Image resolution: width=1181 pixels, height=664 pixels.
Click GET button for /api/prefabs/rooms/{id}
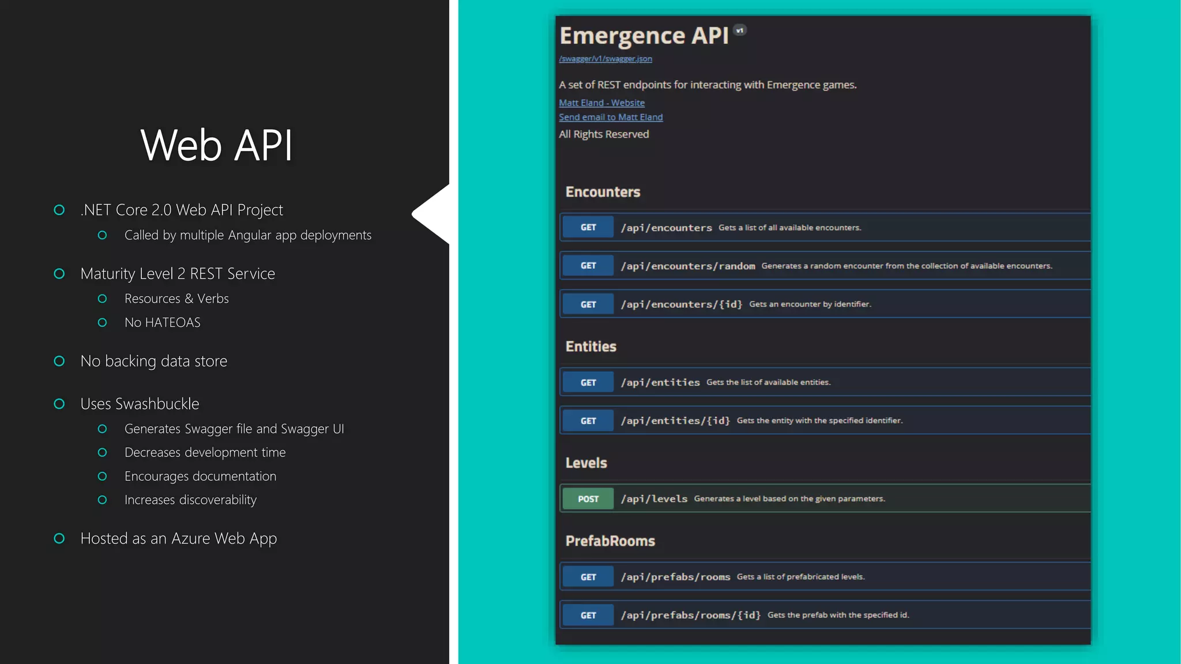click(588, 616)
